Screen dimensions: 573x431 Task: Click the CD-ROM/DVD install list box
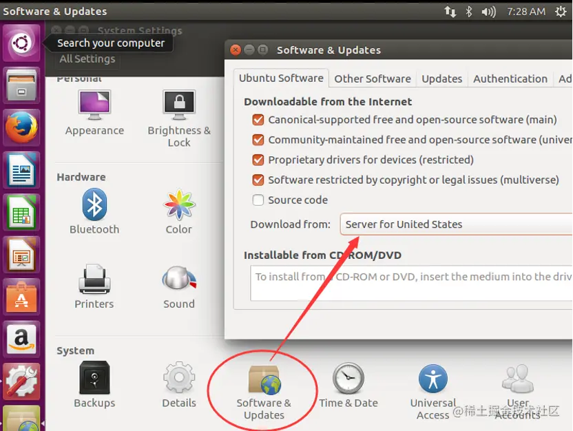(x=411, y=283)
